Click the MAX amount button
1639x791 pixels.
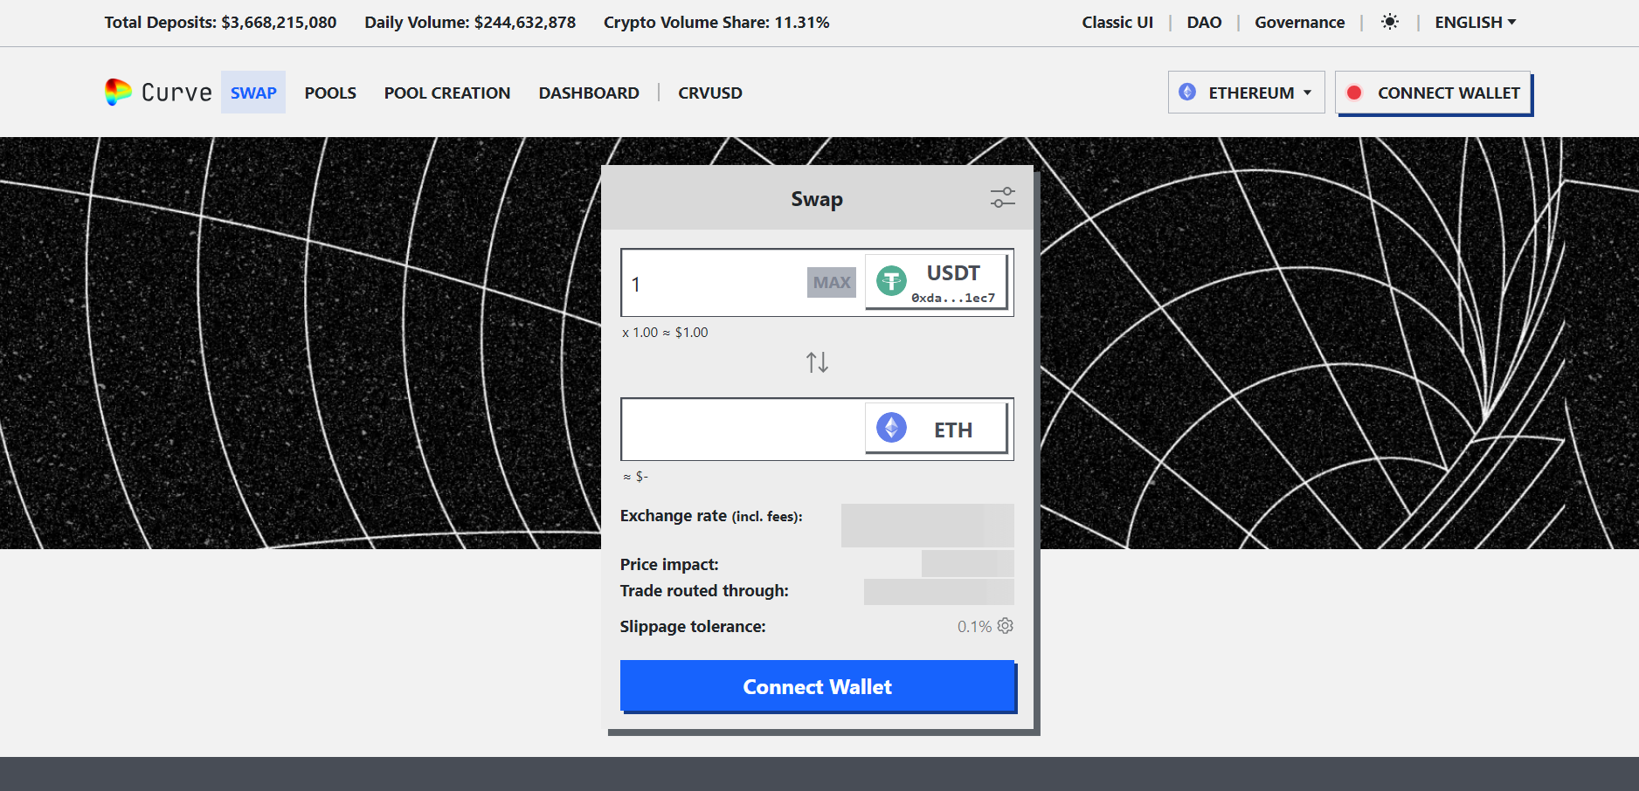click(x=831, y=282)
